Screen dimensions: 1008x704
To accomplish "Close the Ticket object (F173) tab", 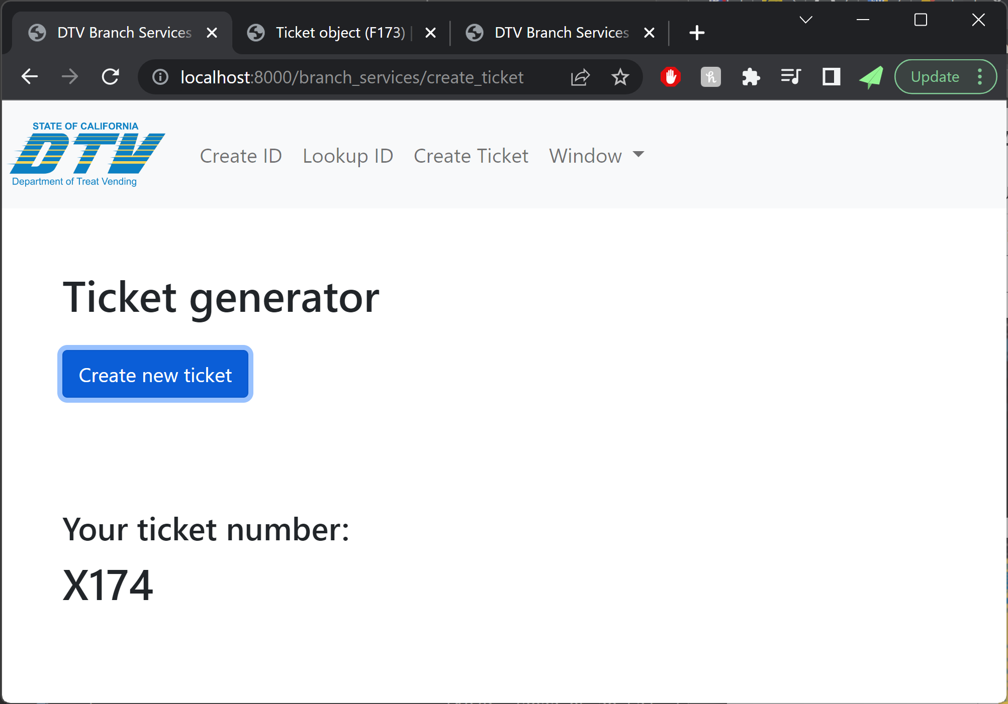I will pyautogui.click(x=430, y=33).
